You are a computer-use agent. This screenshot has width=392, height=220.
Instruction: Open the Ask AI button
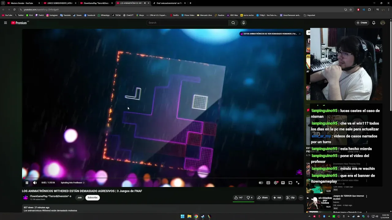click(277, 198)
